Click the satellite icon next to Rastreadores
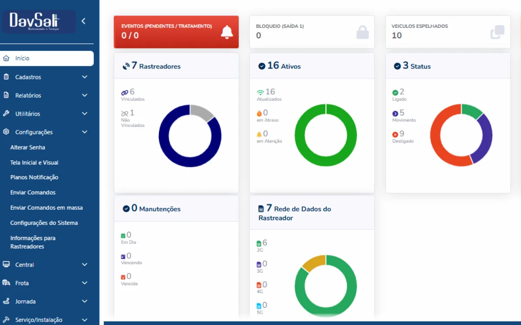This screenshot has height=325, width=521. [126, 66]
